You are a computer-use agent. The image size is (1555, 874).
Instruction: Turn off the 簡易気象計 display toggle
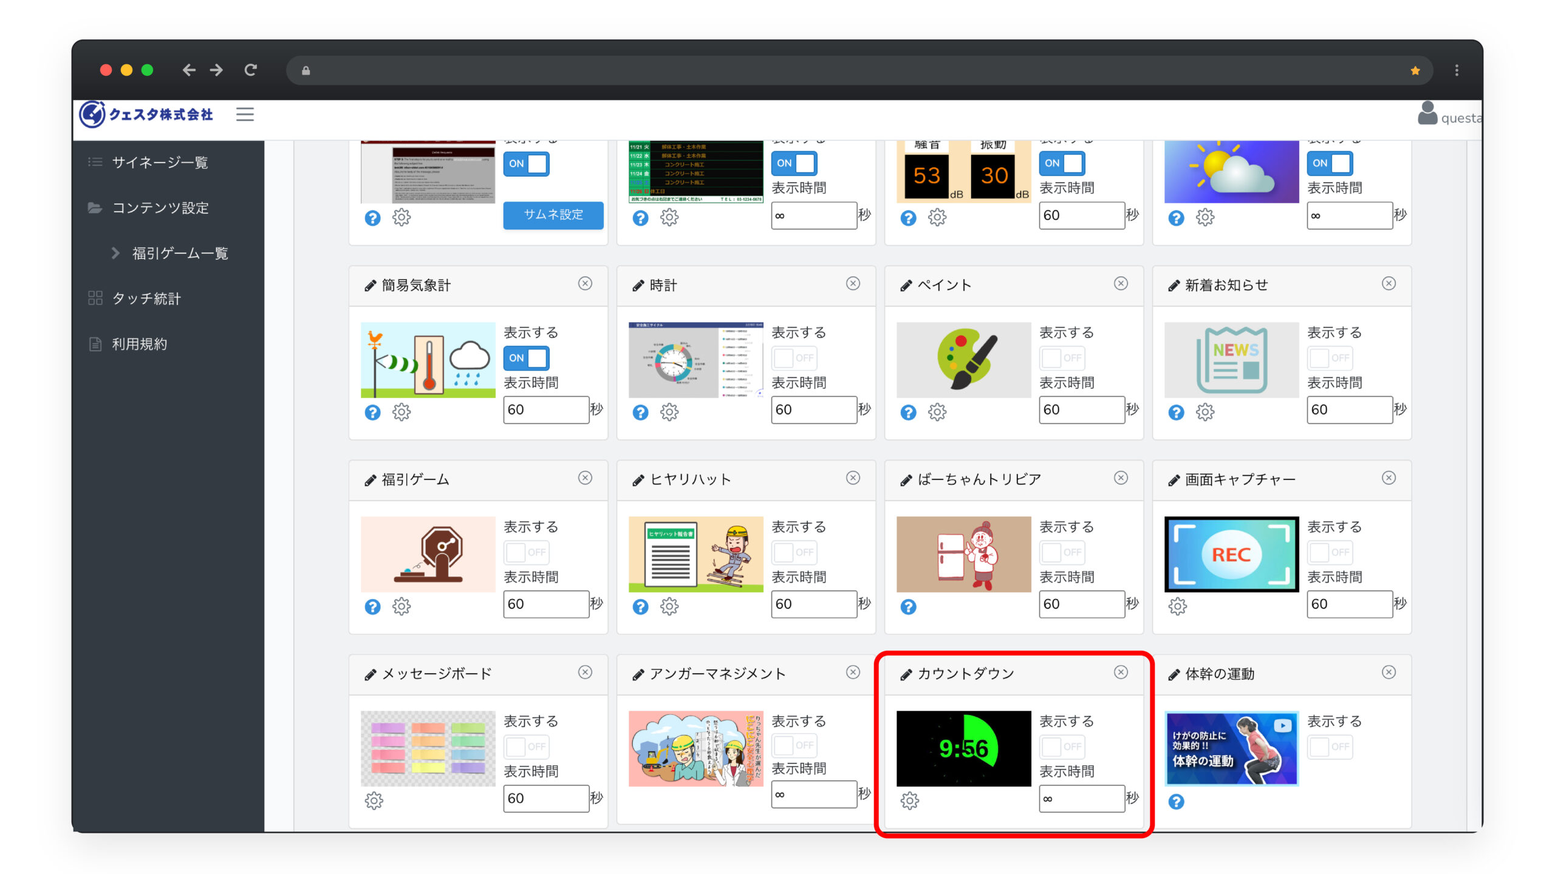point(526,358)
